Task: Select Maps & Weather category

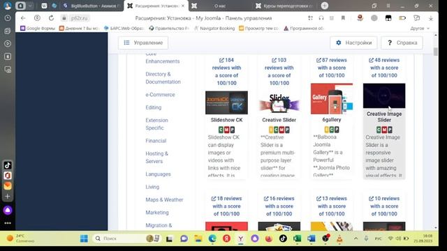Action: pyautogui.click(x=165, y=199)
